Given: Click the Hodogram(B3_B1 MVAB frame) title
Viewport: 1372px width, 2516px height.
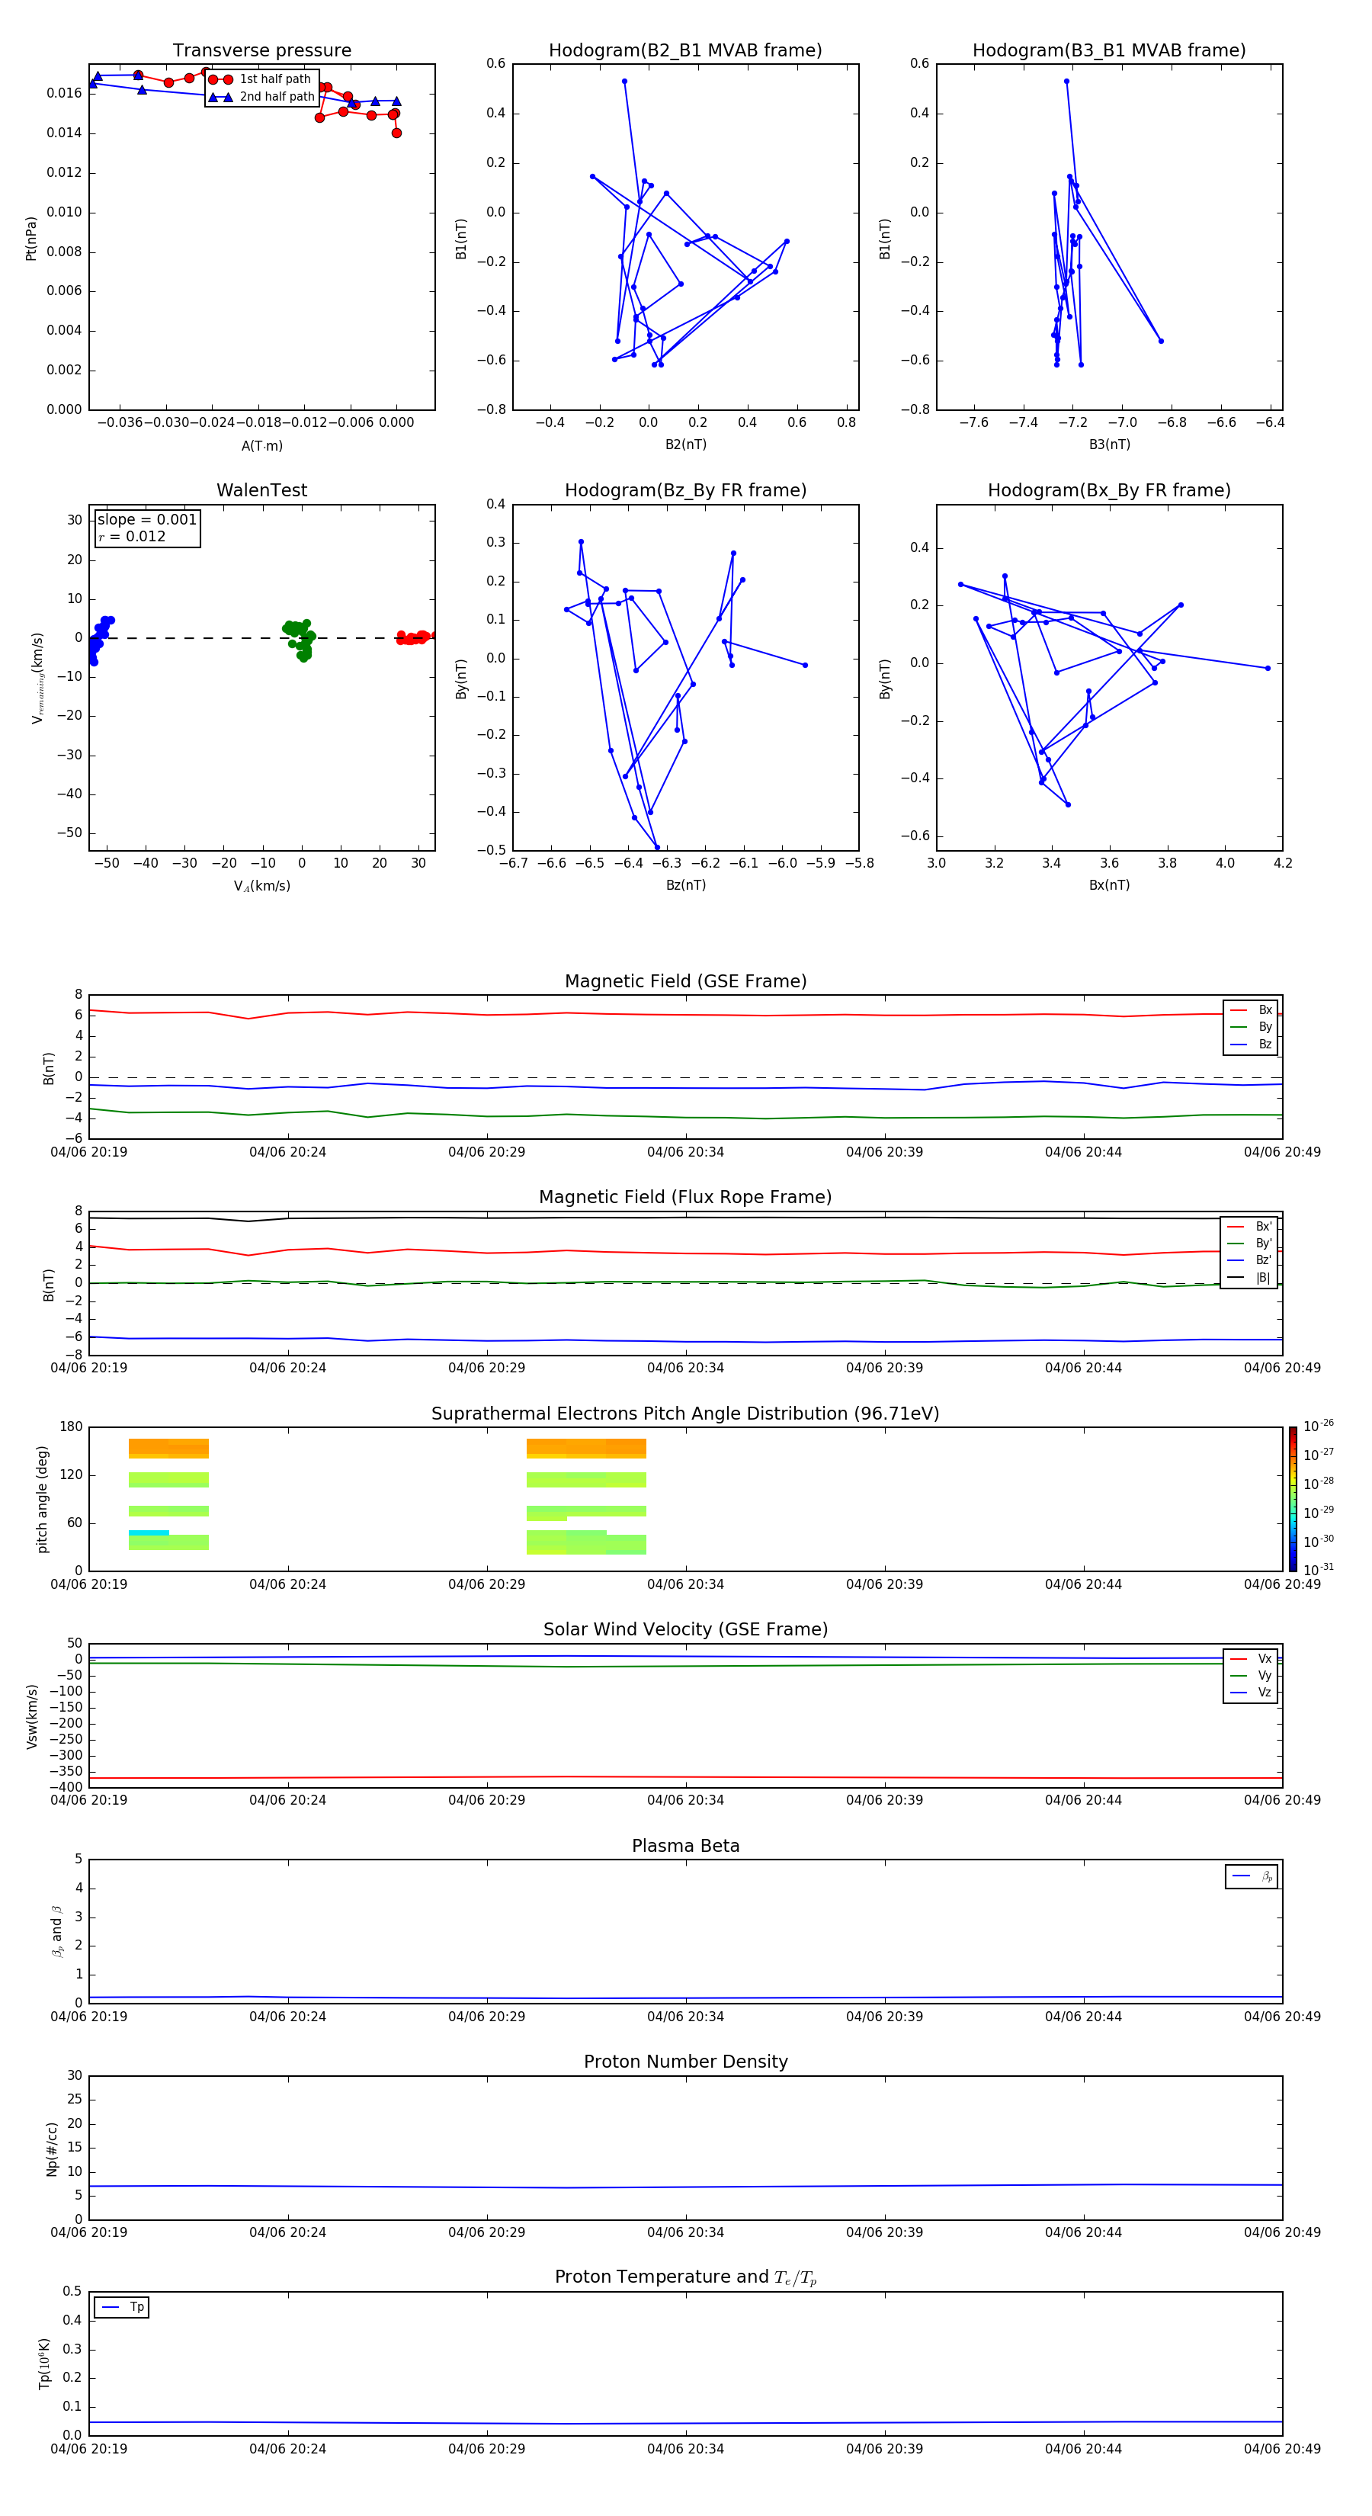Looking at the screenshot, I should (x=1109, y=51).
